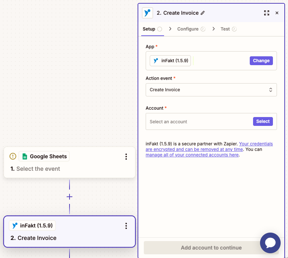Close the Create Invoice panel
This screenshot has width=288, height=258.
pos(277,13)
